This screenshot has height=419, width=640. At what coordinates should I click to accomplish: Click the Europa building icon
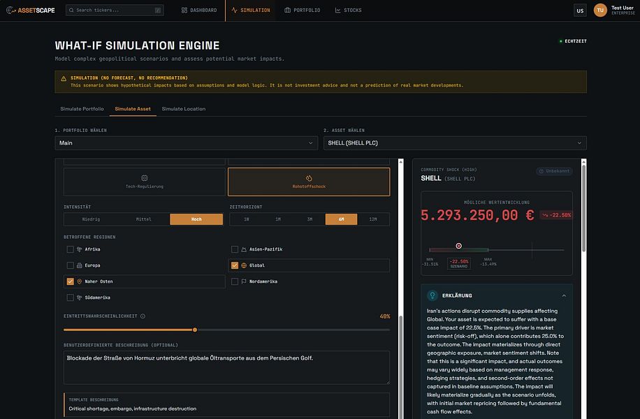point(80,265)
